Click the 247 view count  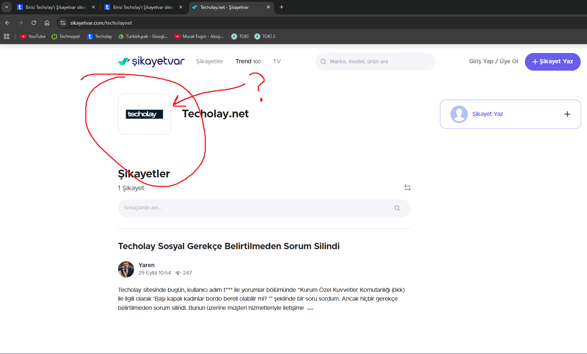click(x=184, y=273)
